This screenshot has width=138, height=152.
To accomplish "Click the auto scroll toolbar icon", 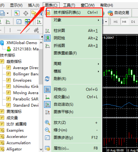I will [x=39, y=22].
